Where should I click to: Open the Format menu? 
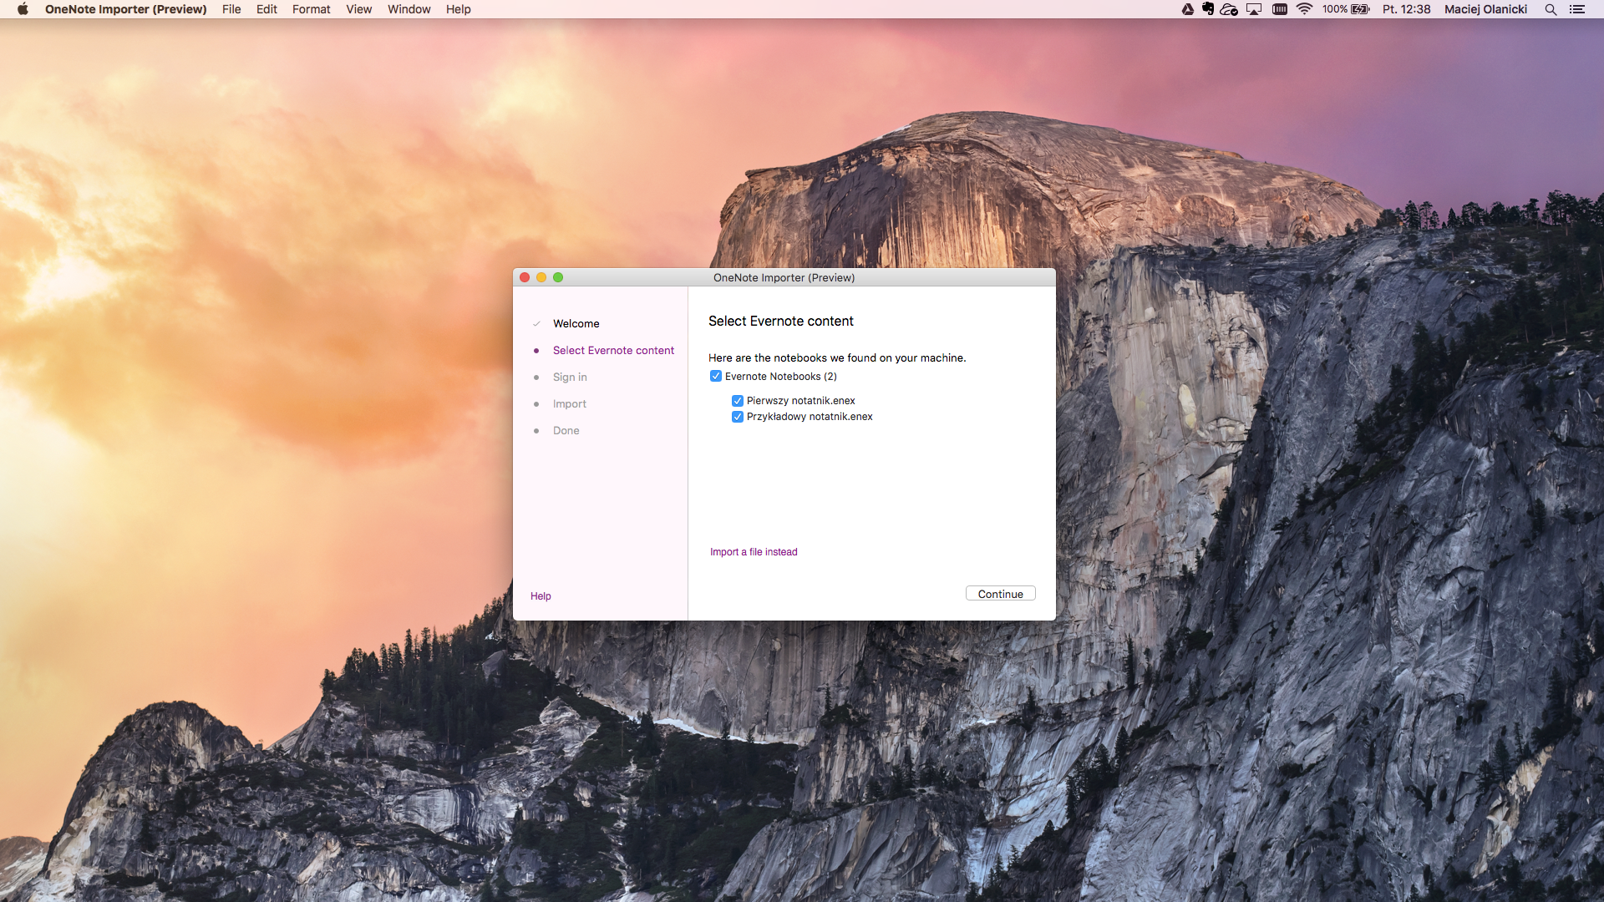click(x=311, y=9)
